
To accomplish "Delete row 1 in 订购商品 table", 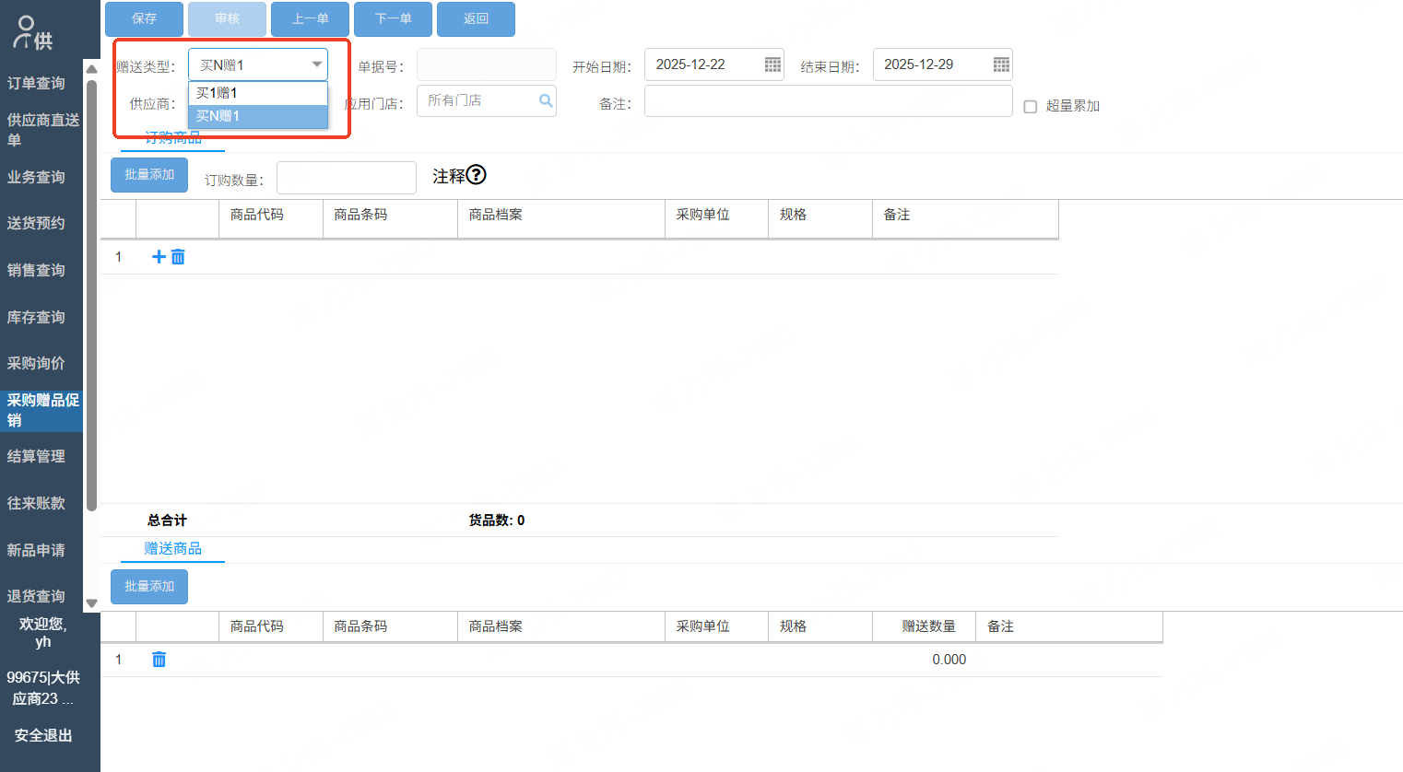I will tap(178, 257).
